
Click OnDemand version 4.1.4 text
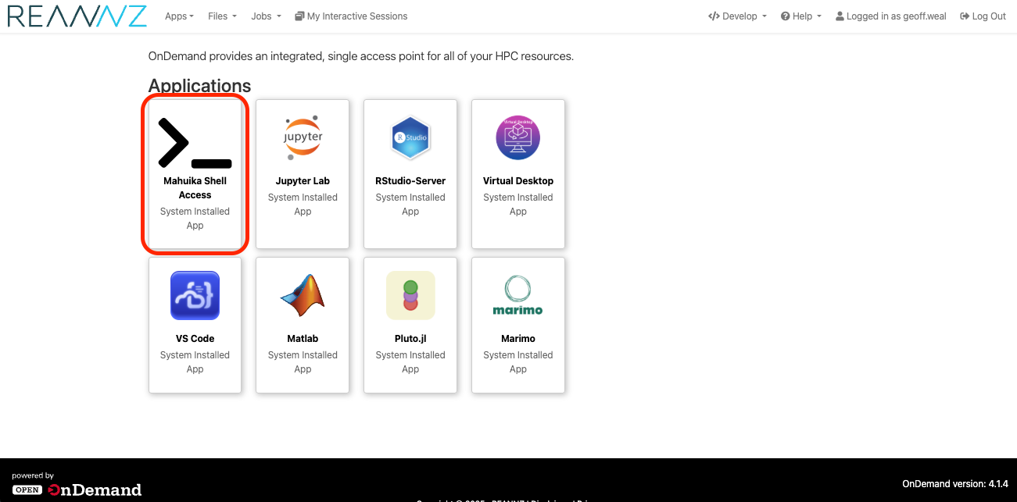click(x=955, y=484)
